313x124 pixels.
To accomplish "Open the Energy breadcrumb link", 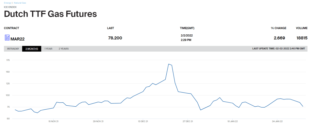I will [8, 3].
